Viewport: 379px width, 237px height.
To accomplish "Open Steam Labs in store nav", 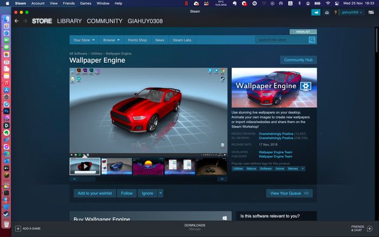I will pyautogui.click(x=182, y=40).
